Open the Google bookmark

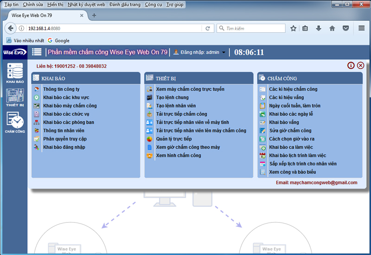pyautogui.click(x=58, y=40)
